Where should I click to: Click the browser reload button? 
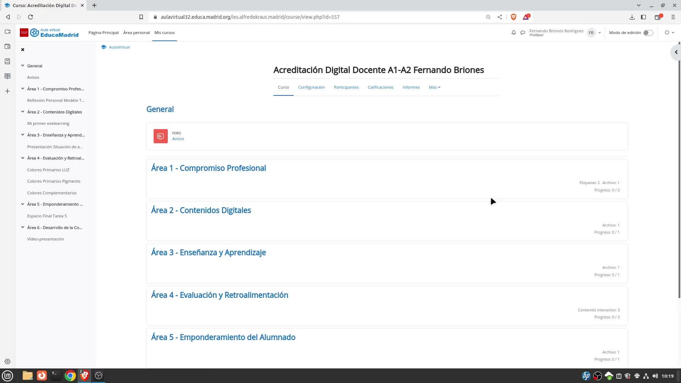(31, 17)
